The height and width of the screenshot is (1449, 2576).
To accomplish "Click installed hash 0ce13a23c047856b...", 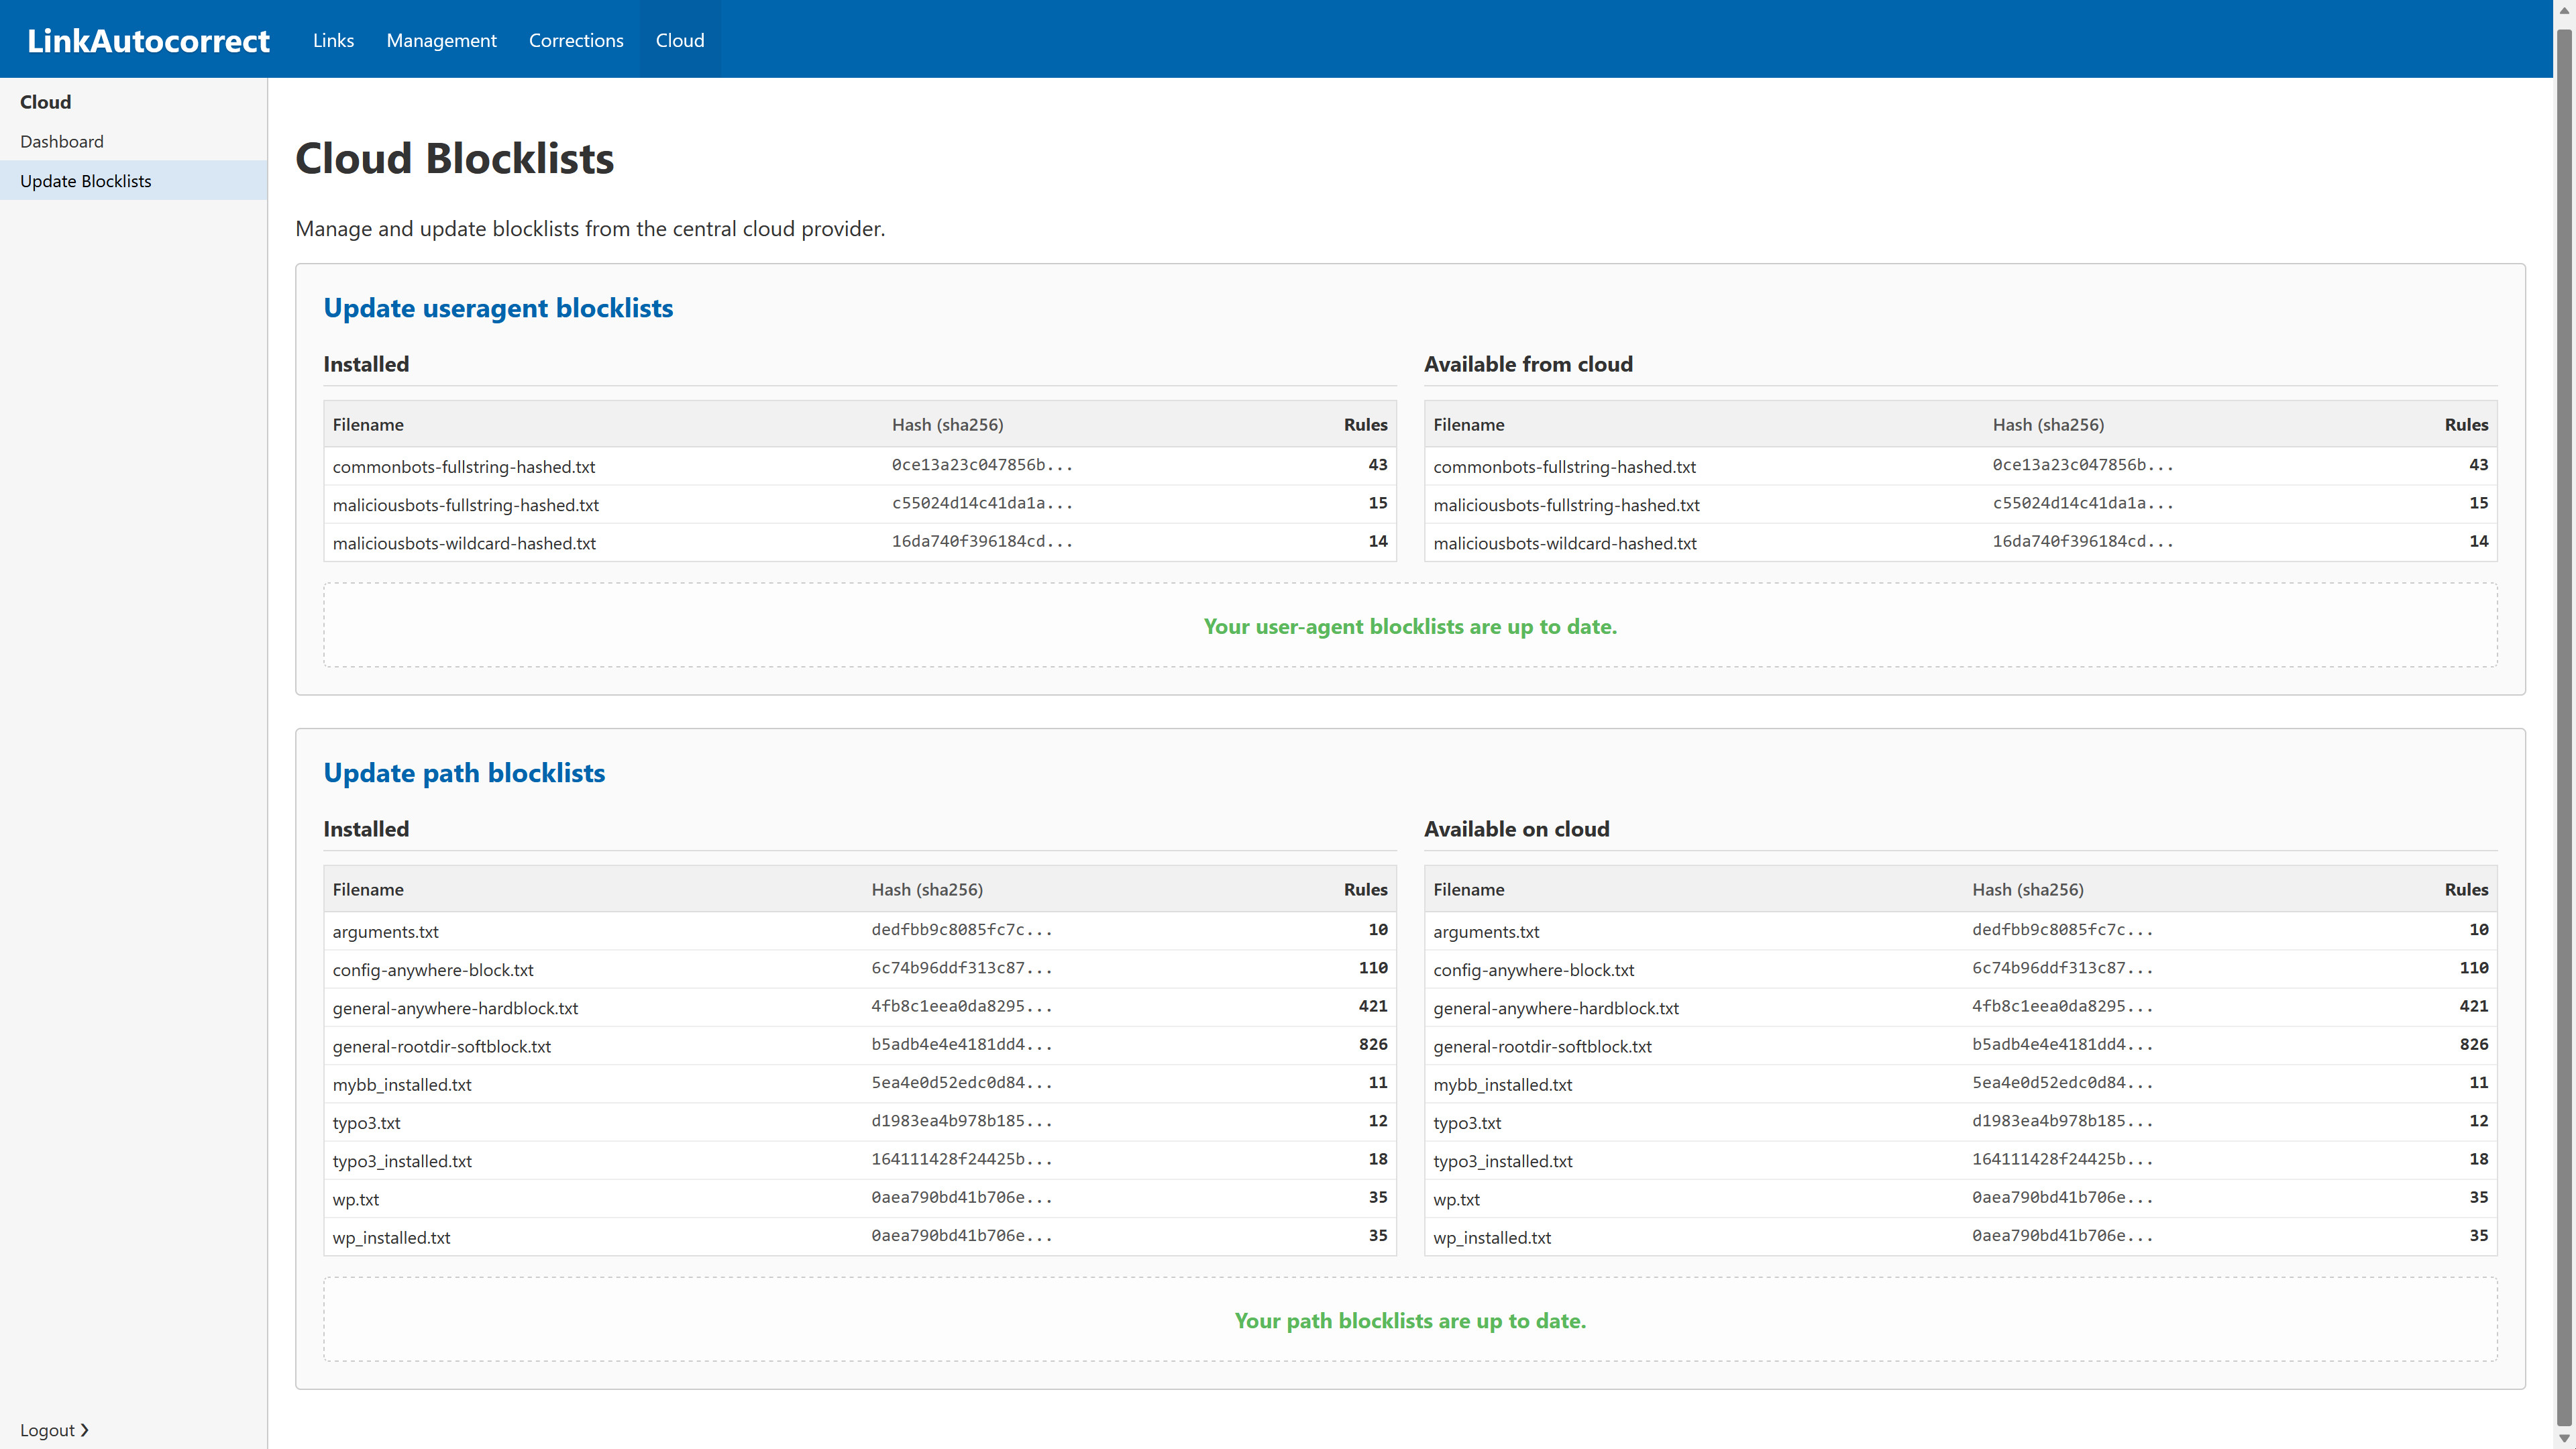I will pos(982,465).
